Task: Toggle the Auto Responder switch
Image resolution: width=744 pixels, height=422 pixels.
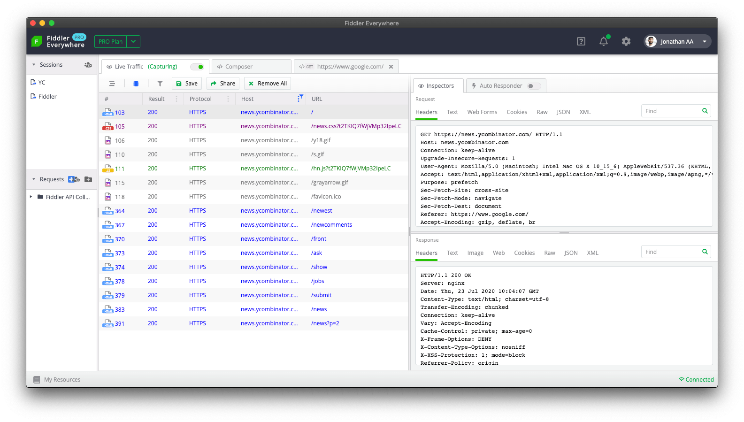Action: [x=534, y=86]
